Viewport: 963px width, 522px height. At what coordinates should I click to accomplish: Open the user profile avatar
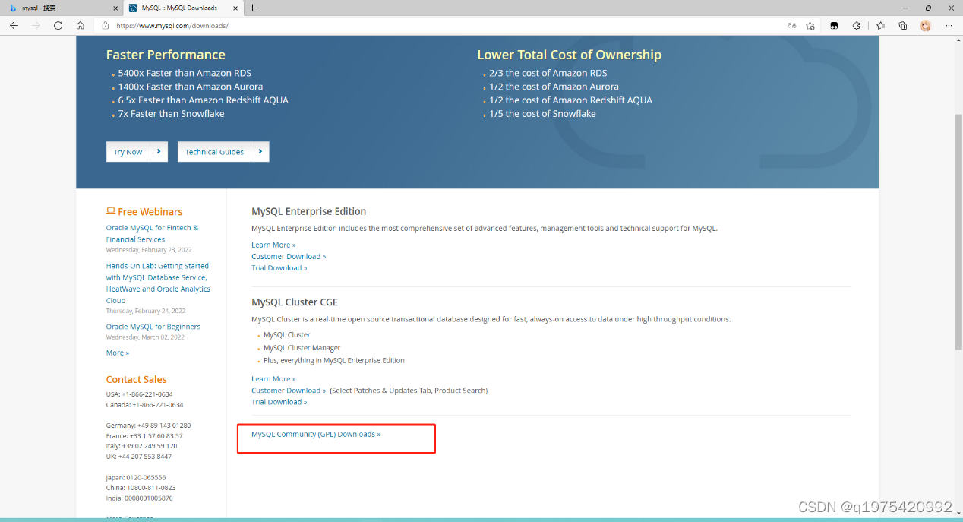pyautogui.click(x=926, y=25)
